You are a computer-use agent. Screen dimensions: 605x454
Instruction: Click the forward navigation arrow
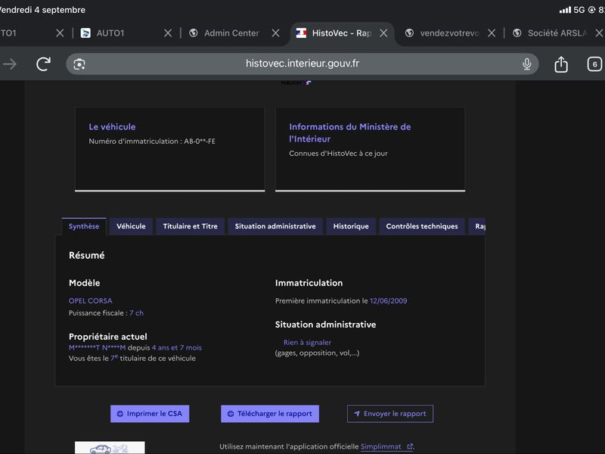click(10, 64)
